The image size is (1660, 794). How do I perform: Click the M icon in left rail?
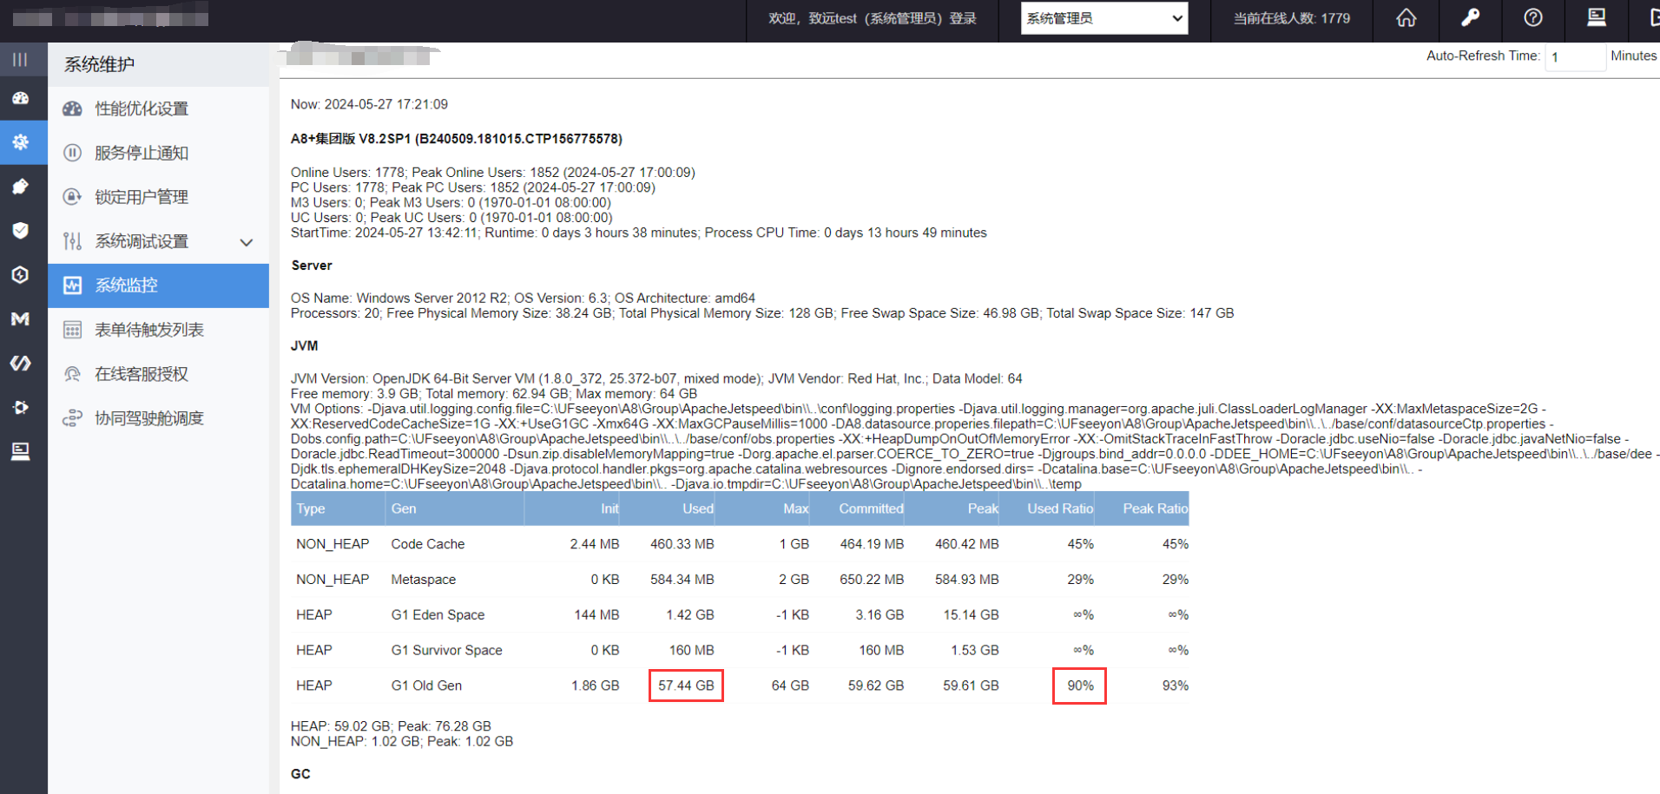tap(21, 319)
